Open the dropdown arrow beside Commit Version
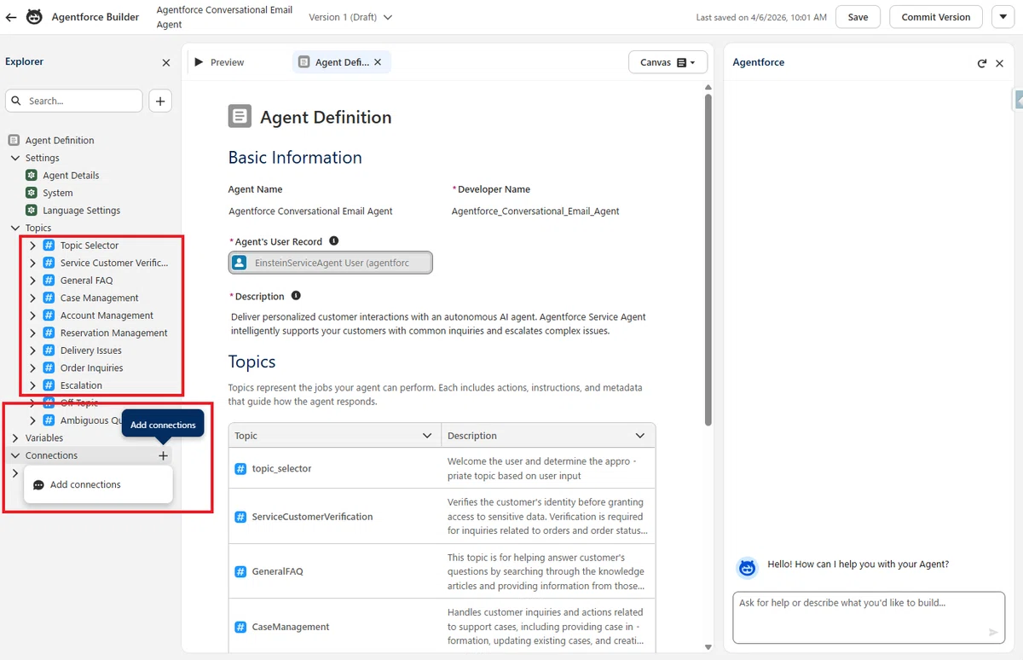The image size is (1023, 660). pyautogui.click(x=1003, y=17)
